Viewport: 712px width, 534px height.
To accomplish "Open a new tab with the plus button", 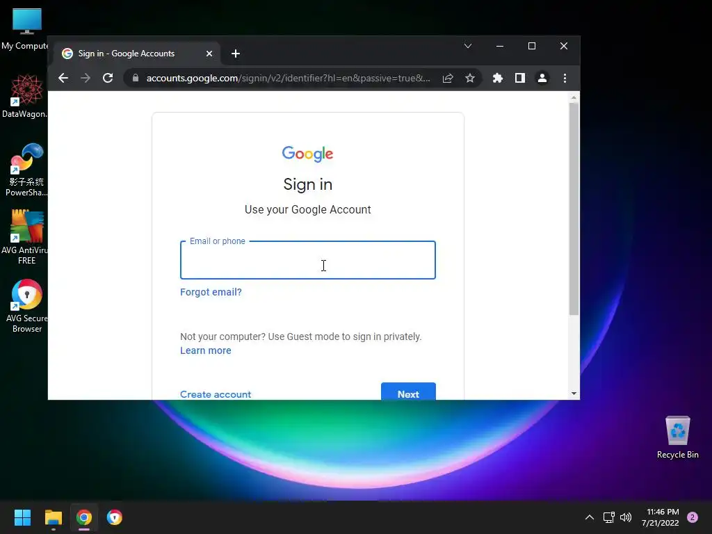I will [x=236, y=54].
